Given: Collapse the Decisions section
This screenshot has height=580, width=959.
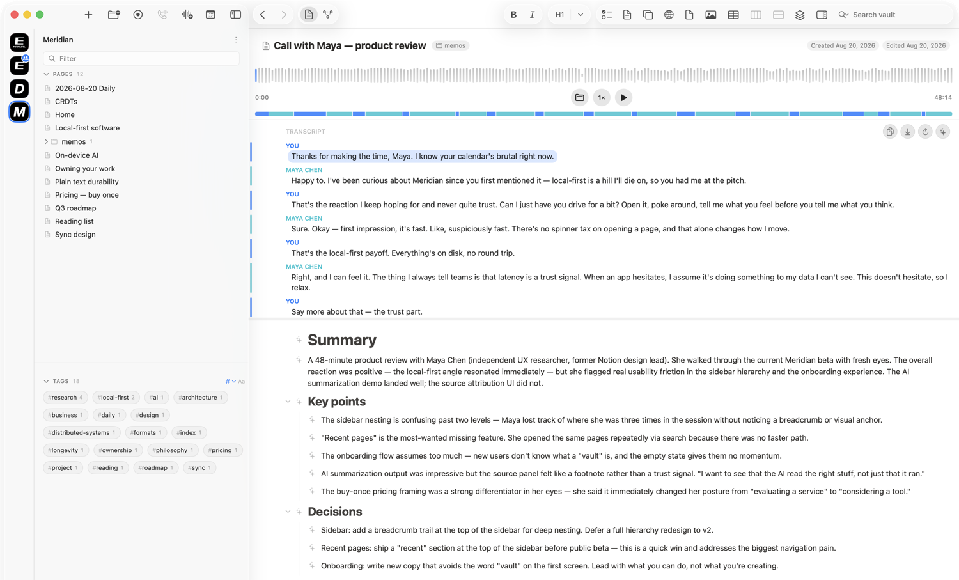Looking at the screenshot, I should pyautogui.click(x=288, y=512).
